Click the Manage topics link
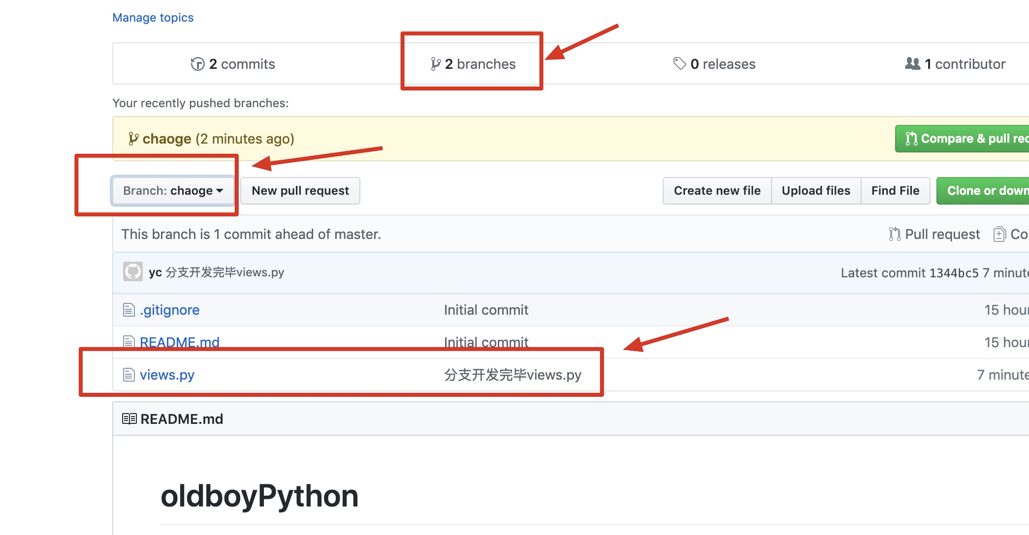The width and height of the screenshot is (1029, 535). [153, 17]
